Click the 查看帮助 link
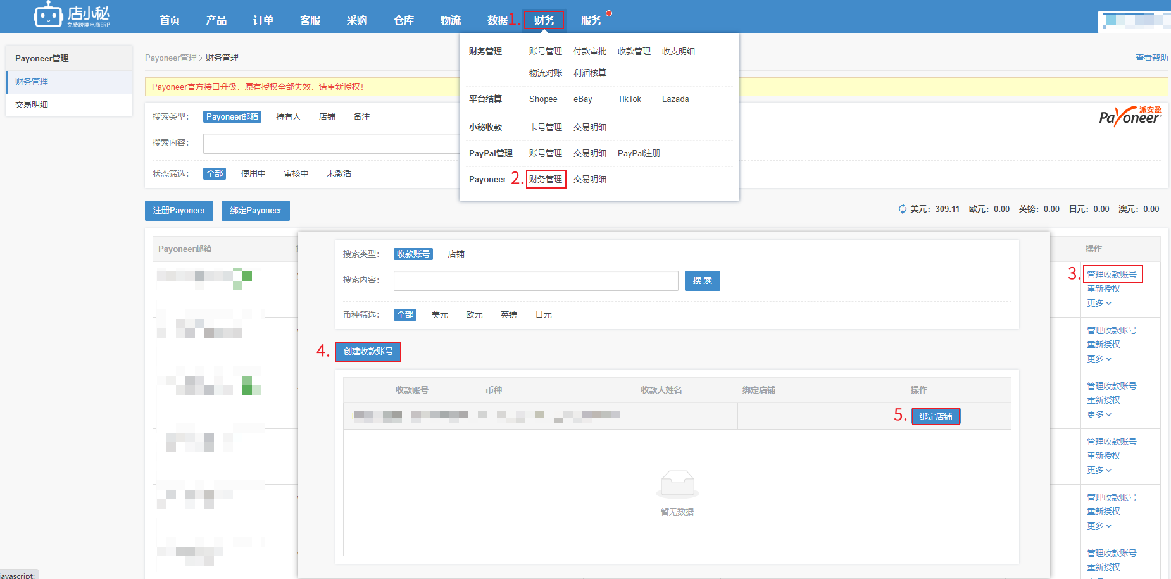This screenshot has width=1171, height=579. (x=1151, y=58)
